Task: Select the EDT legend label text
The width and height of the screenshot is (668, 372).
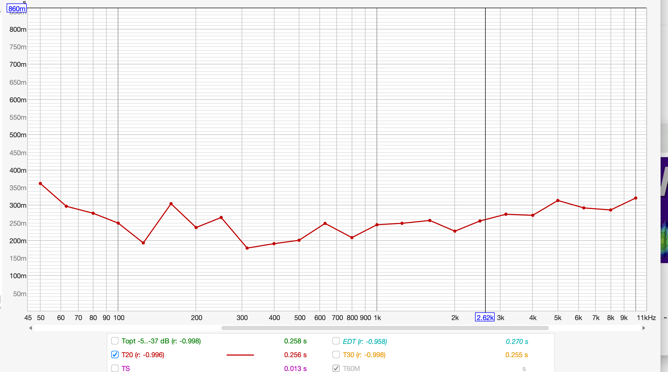Action: coord(365,342)
